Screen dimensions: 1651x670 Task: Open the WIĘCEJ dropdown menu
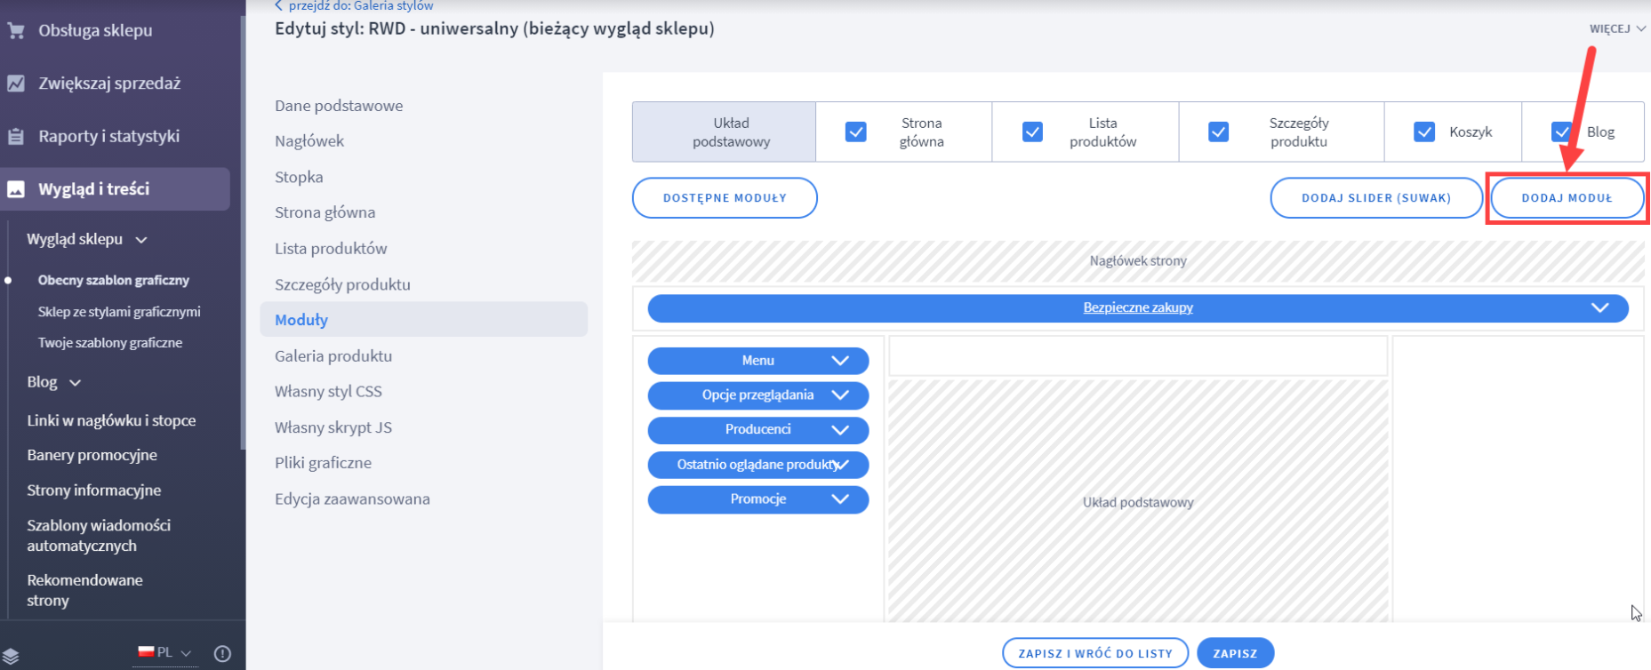[1616, 28]
